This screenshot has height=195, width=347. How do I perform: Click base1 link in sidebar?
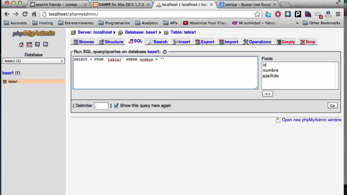[8, 73]
